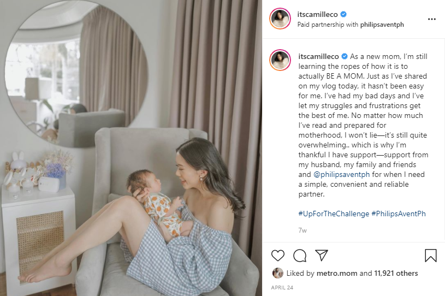Image resolution: width=445 pixels, height=296 pixels.
Task: Click the verified badge next to header username
Action: coord(343,14)
